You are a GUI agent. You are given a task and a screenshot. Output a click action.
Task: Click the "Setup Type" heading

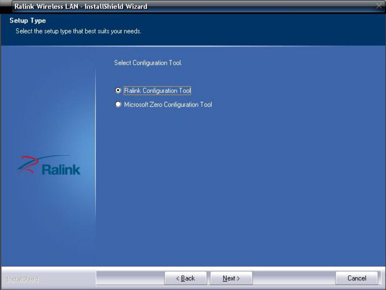click(27, 20)
